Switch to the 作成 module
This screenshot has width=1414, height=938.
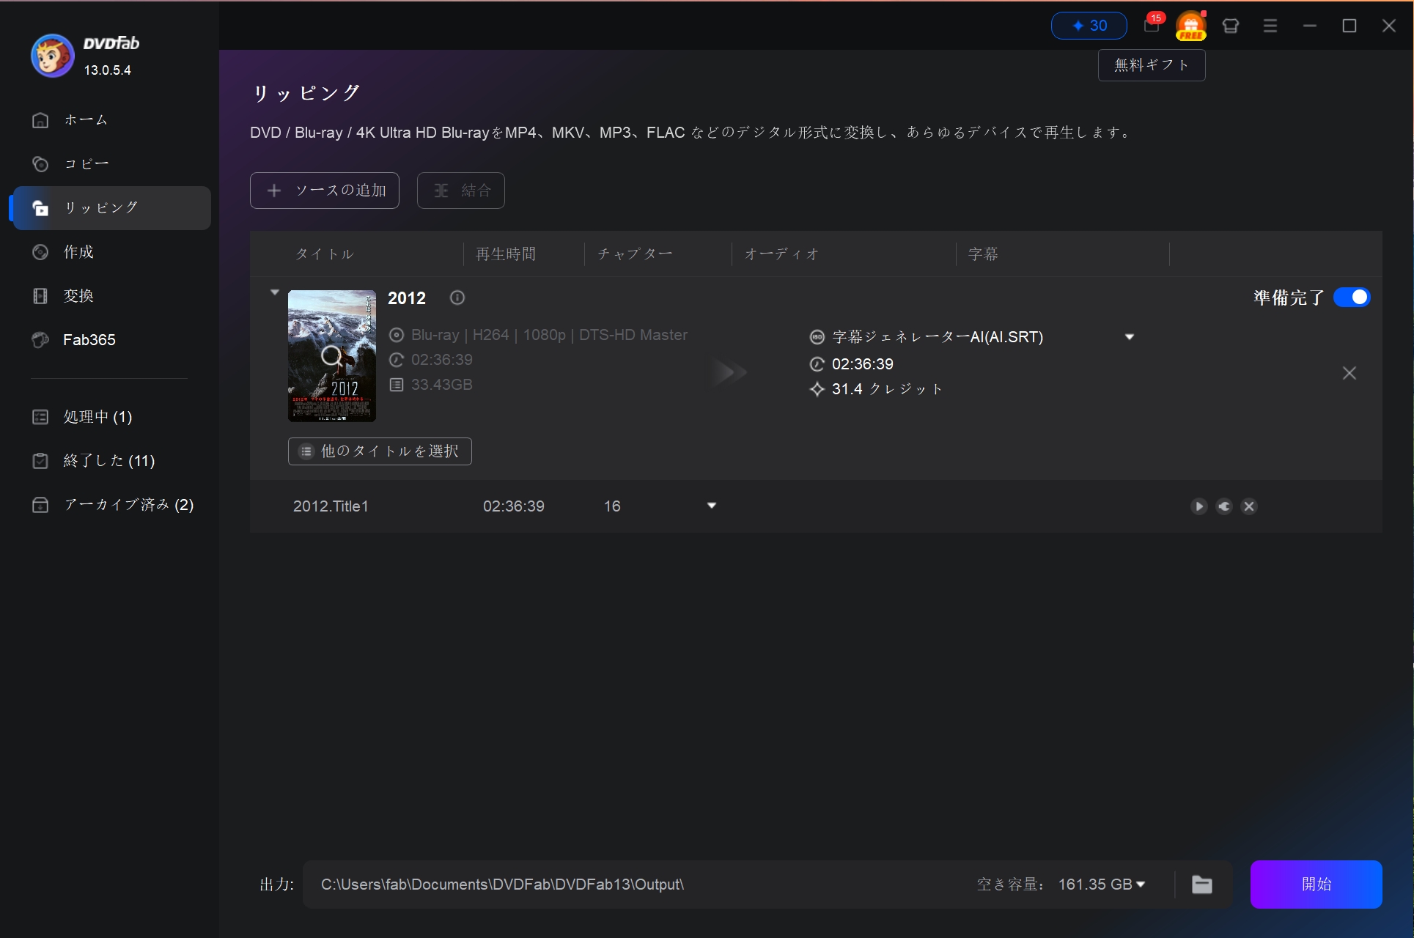(77, 251)
